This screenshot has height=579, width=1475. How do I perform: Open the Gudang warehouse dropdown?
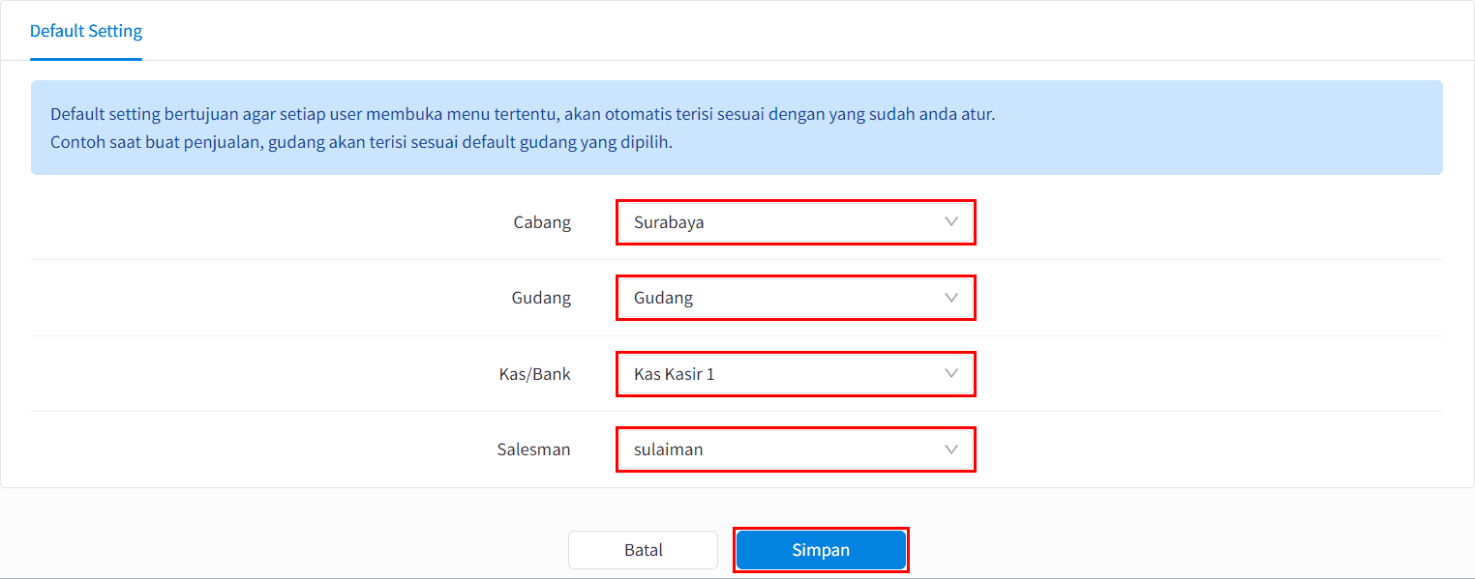pos(796,298)
